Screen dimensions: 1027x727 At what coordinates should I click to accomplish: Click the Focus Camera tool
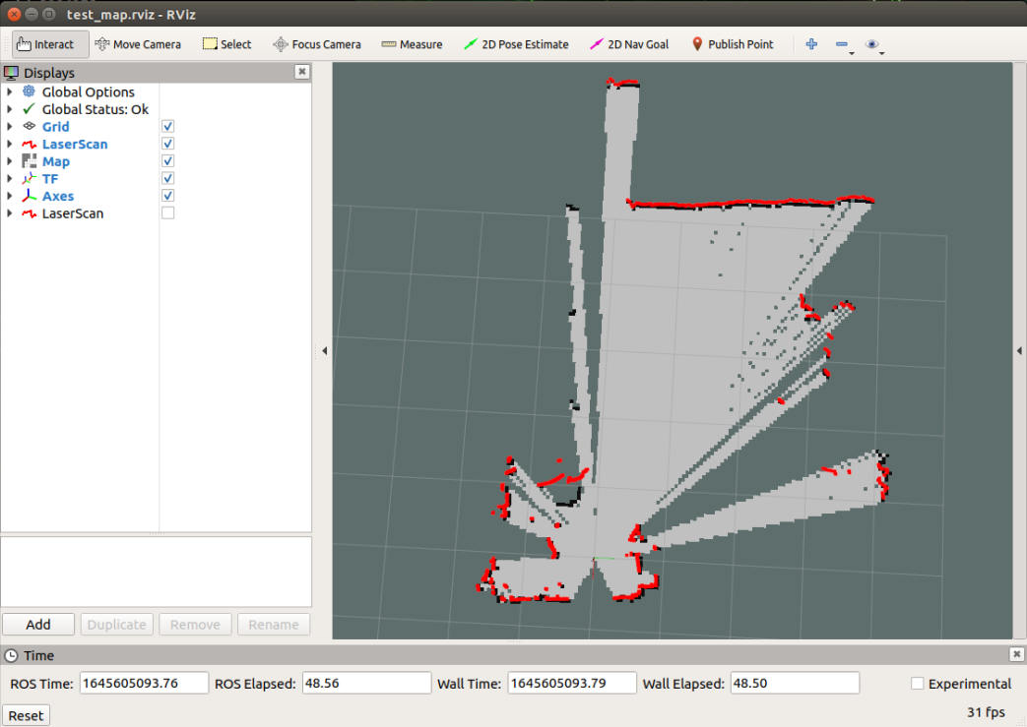(x=317, y=44)
